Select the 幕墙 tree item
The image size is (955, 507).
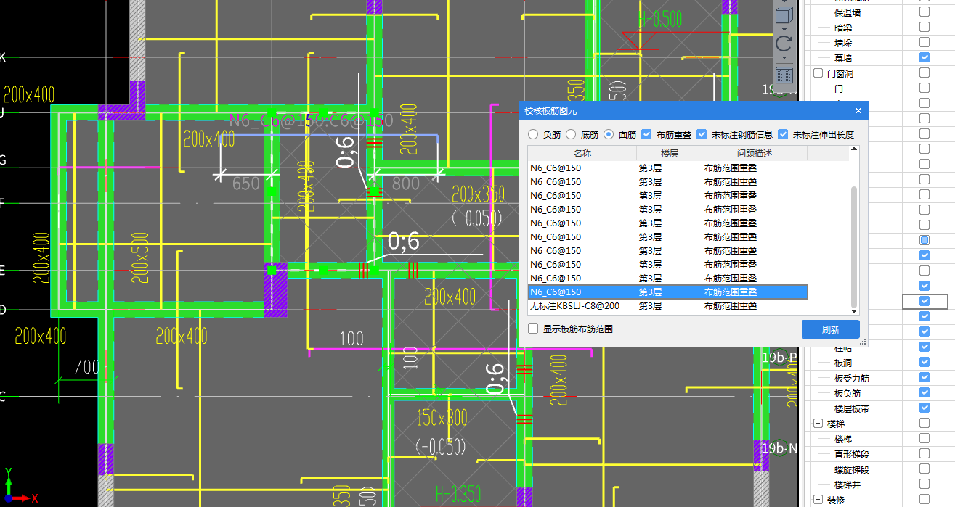point(843,58)
